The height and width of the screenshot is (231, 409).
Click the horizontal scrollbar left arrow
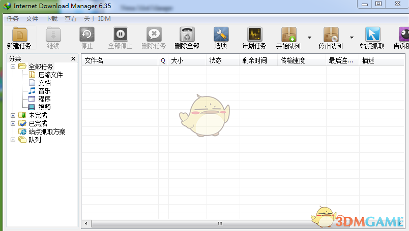pyautogui.click(x=86, y=223)
